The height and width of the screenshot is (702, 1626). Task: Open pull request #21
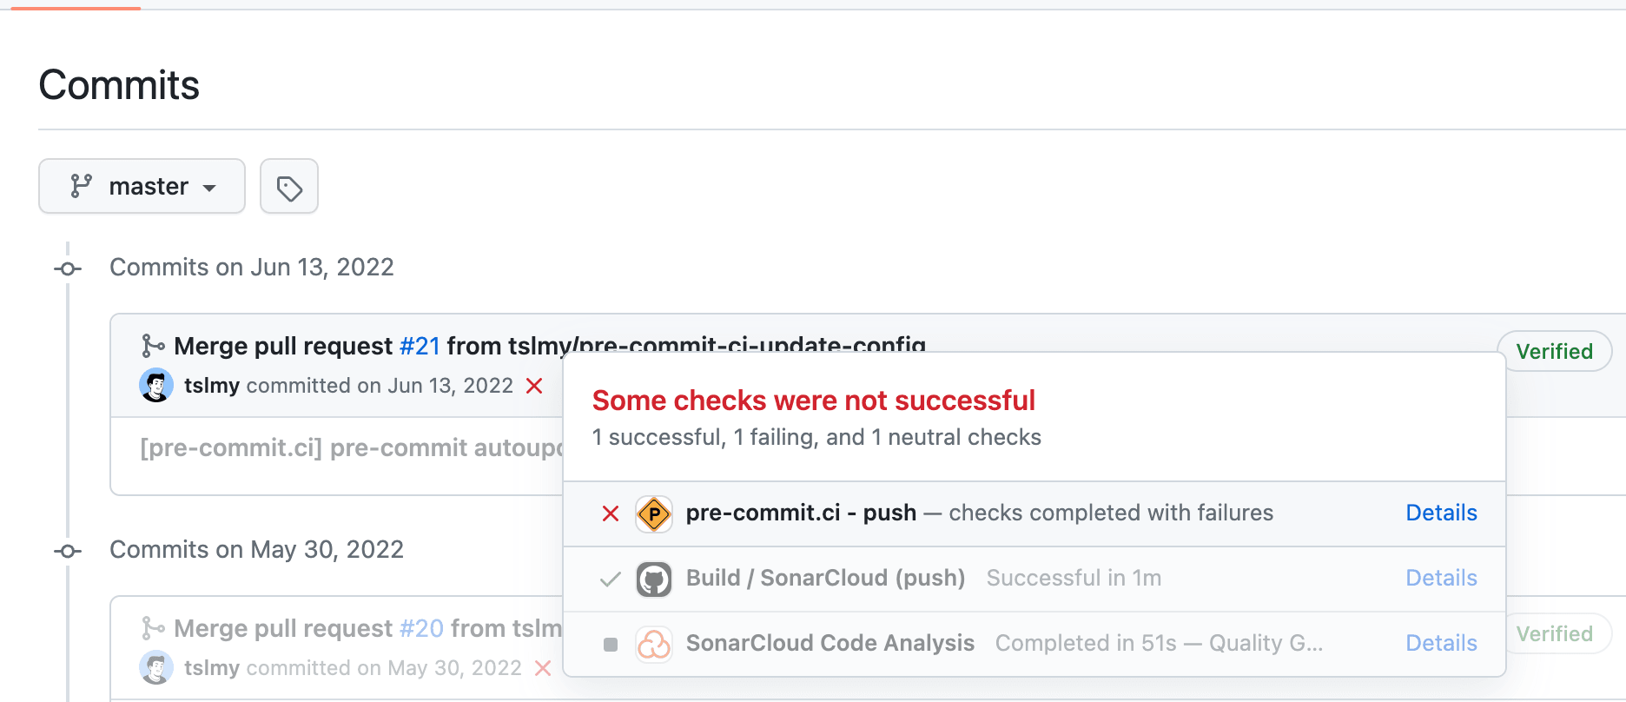point(420,345)
